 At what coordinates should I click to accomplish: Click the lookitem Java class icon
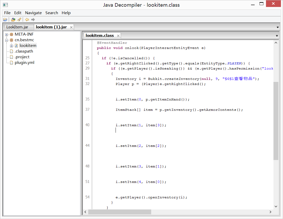[x=16, y=46]
